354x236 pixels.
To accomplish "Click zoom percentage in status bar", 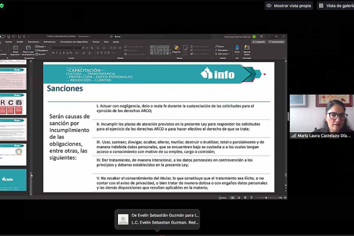I will click(x=280, y=198).
